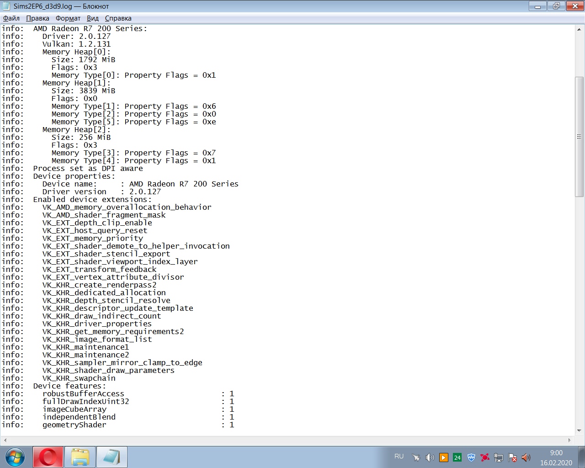Open the Правка menu
Image resolution: width=585 pixels, height=468 pixels.
[x=37, y=18]
